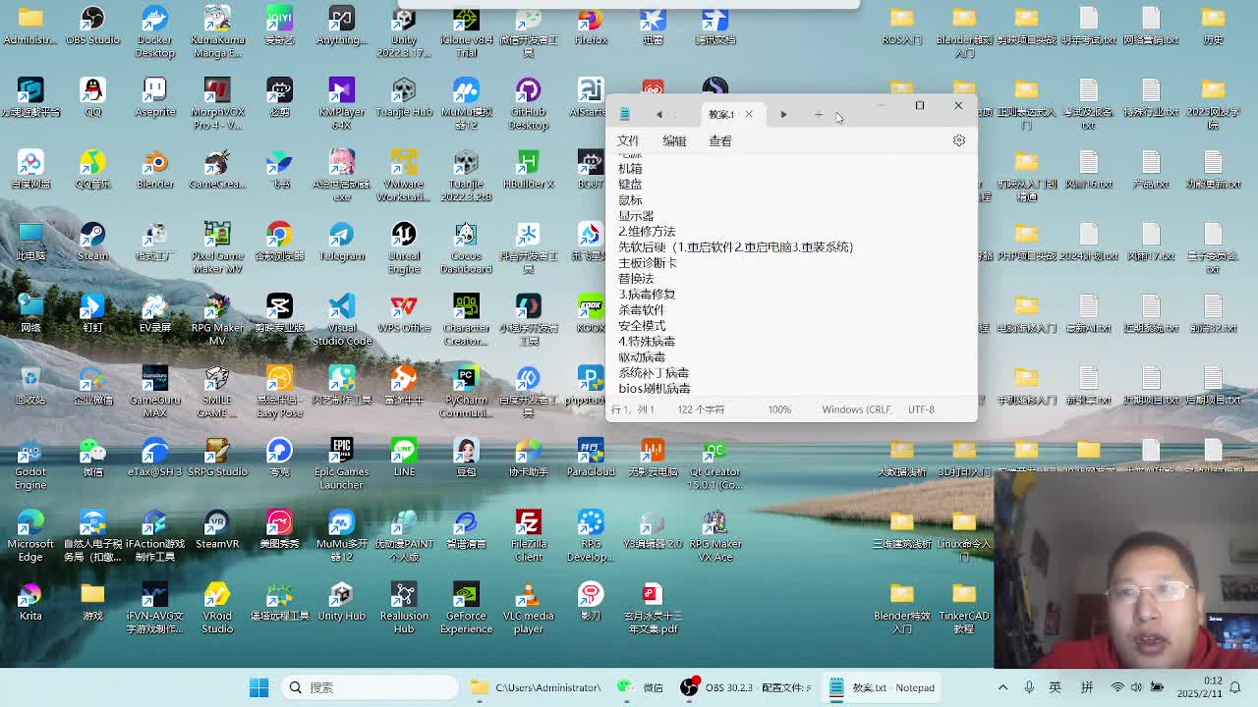Open Godot Engine desktop shortcut
This screenshot has width=1258, height=707.
(30, 464)
